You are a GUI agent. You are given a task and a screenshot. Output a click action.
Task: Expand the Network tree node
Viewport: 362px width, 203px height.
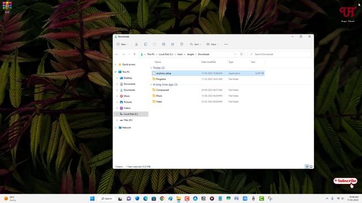[115, 127]
